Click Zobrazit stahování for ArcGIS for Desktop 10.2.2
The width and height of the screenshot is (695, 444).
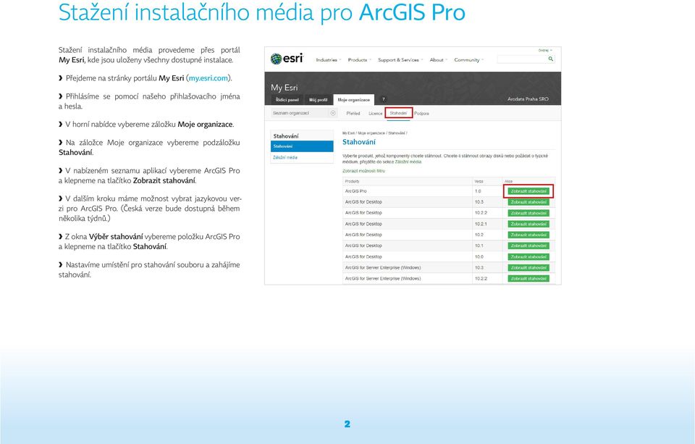[x=528, y=214]
